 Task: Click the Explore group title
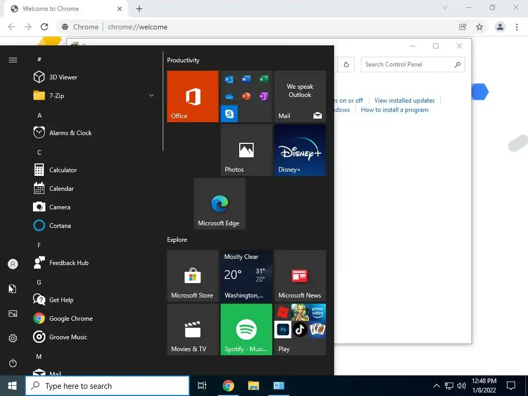177,240
